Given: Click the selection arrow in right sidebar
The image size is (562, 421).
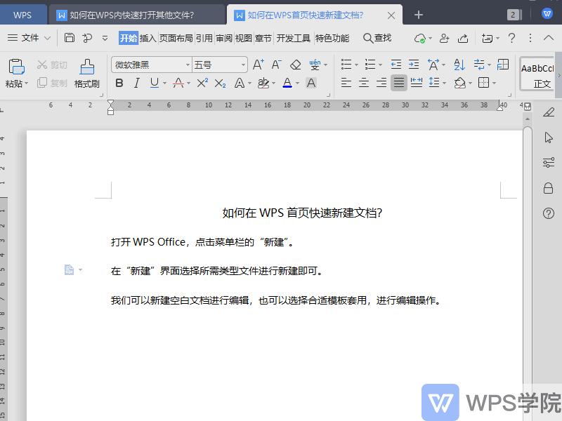Looking at the screenshot, I should pyautogui.click(x=549, y=138).
